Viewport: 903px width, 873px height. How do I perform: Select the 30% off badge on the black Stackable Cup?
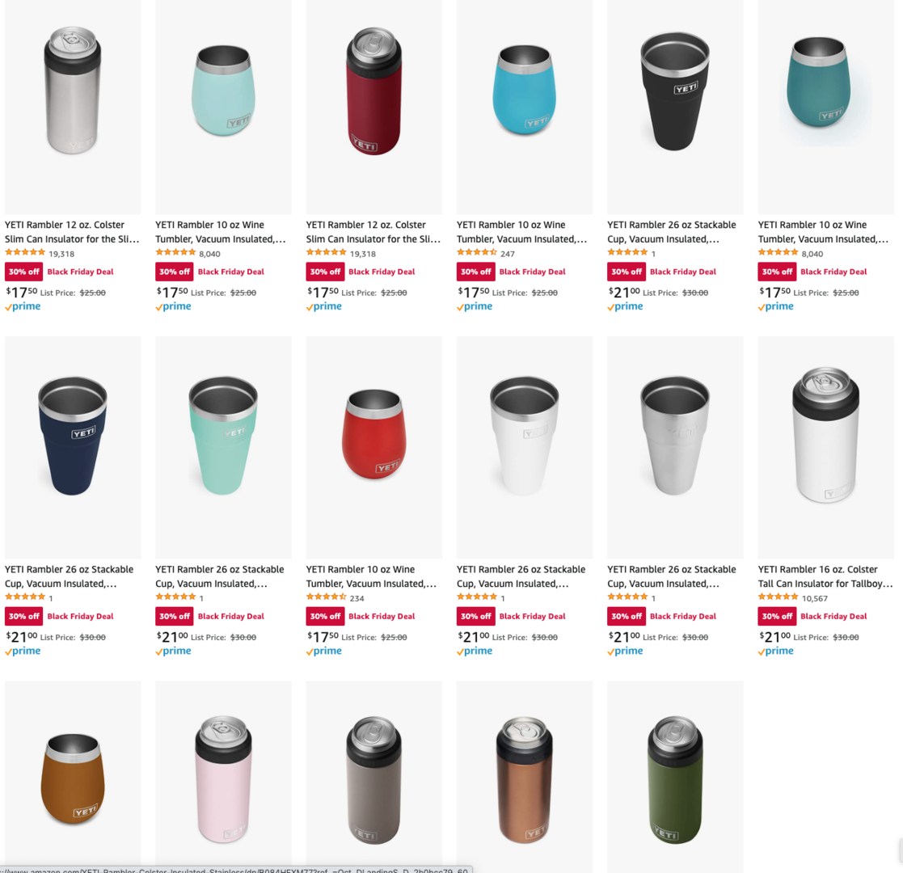coord(627,272)
